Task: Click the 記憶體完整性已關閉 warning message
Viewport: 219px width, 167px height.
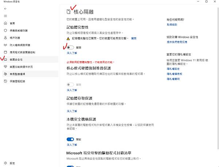Action: [x=100, y=39]
